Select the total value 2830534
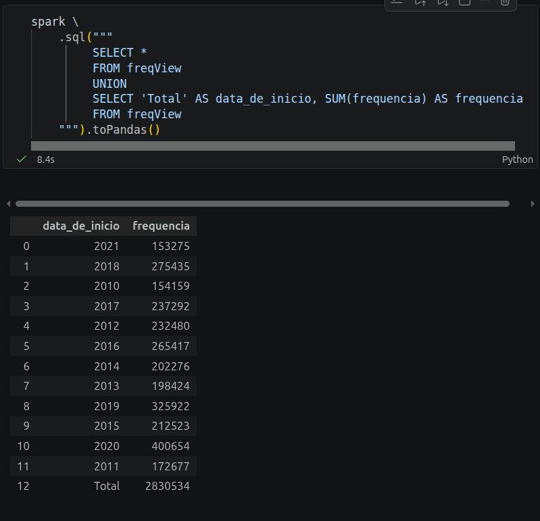540x521 pixels. pos(168,486)
